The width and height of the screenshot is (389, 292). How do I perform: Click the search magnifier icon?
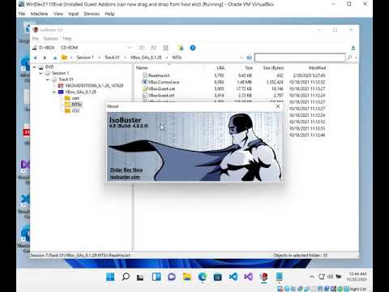(350, 58)
